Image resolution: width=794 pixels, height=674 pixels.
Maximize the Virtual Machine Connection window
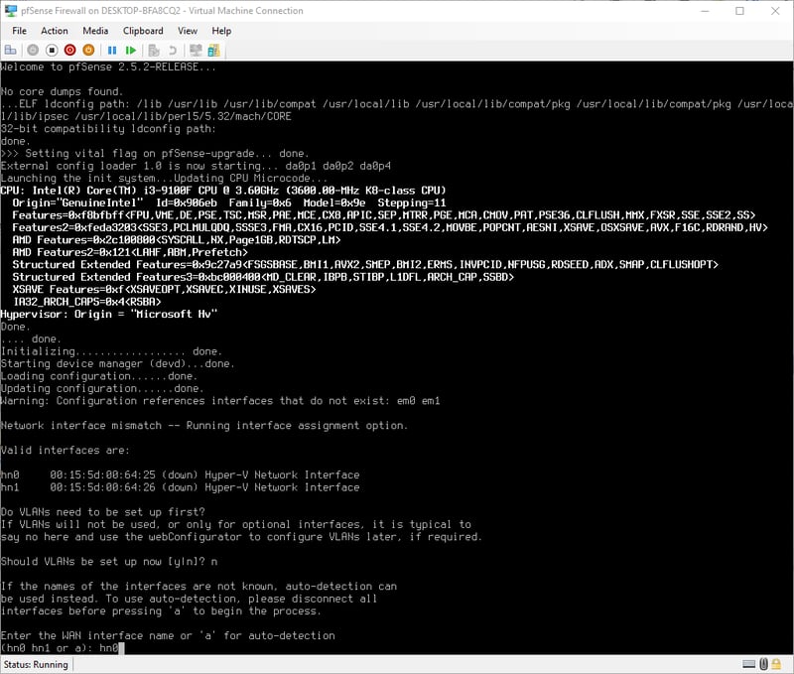(x=739, y=11)
